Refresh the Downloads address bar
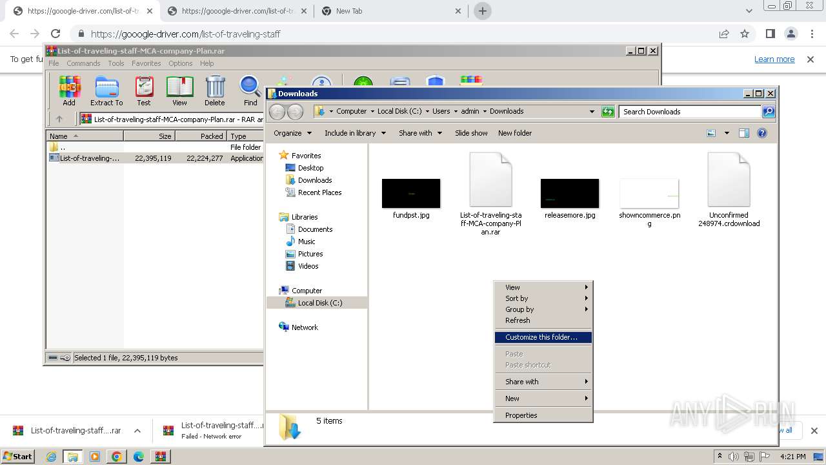The height and width of the screenshot is (465, 826). 608,112
